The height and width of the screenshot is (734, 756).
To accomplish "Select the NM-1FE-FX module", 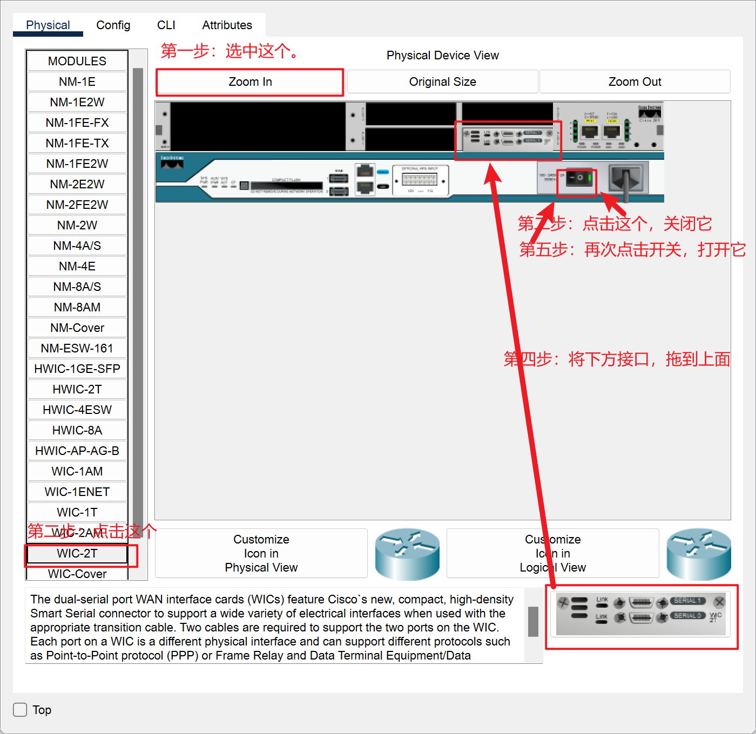I will click(x=77, y=123).
